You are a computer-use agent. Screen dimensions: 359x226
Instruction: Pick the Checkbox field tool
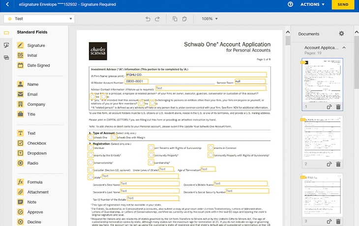click(31, 143)
